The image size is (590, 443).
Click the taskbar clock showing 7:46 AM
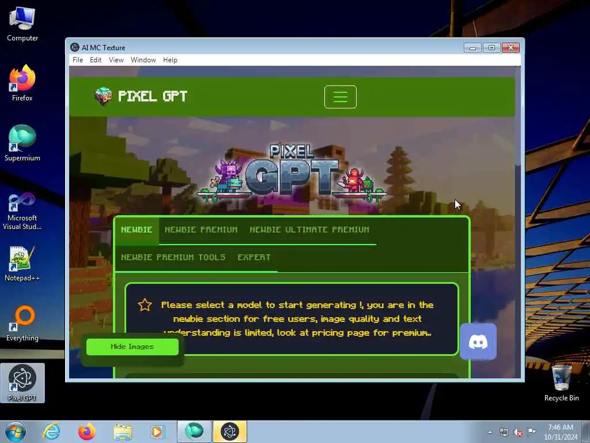point(561,432)
